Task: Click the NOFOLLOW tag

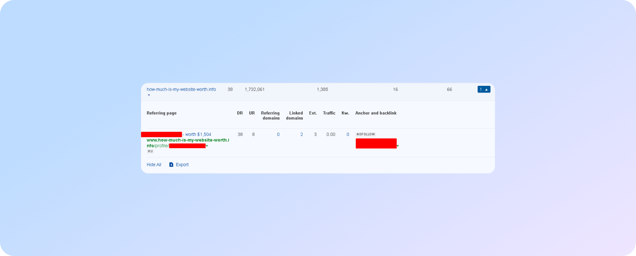Action: coord(366,134)
